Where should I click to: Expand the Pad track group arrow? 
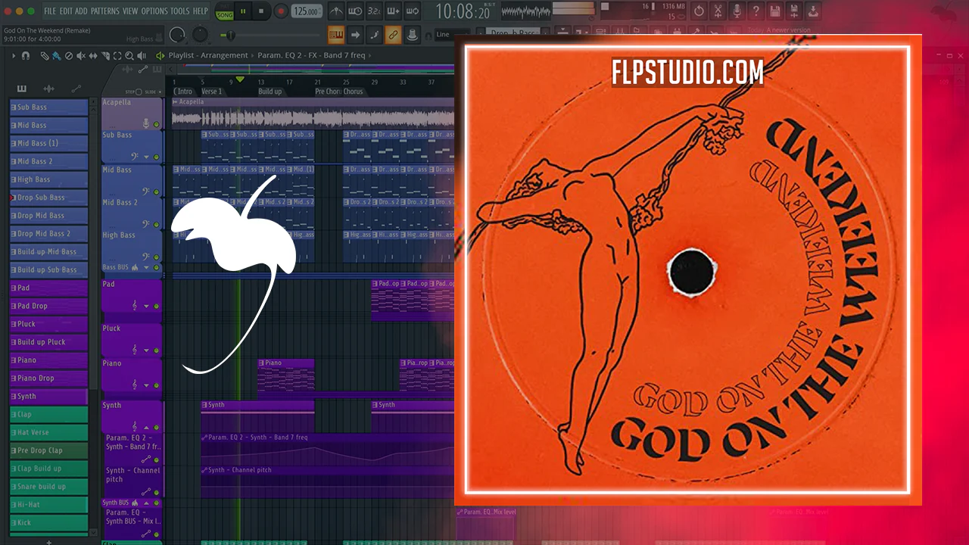coord(146,306)
